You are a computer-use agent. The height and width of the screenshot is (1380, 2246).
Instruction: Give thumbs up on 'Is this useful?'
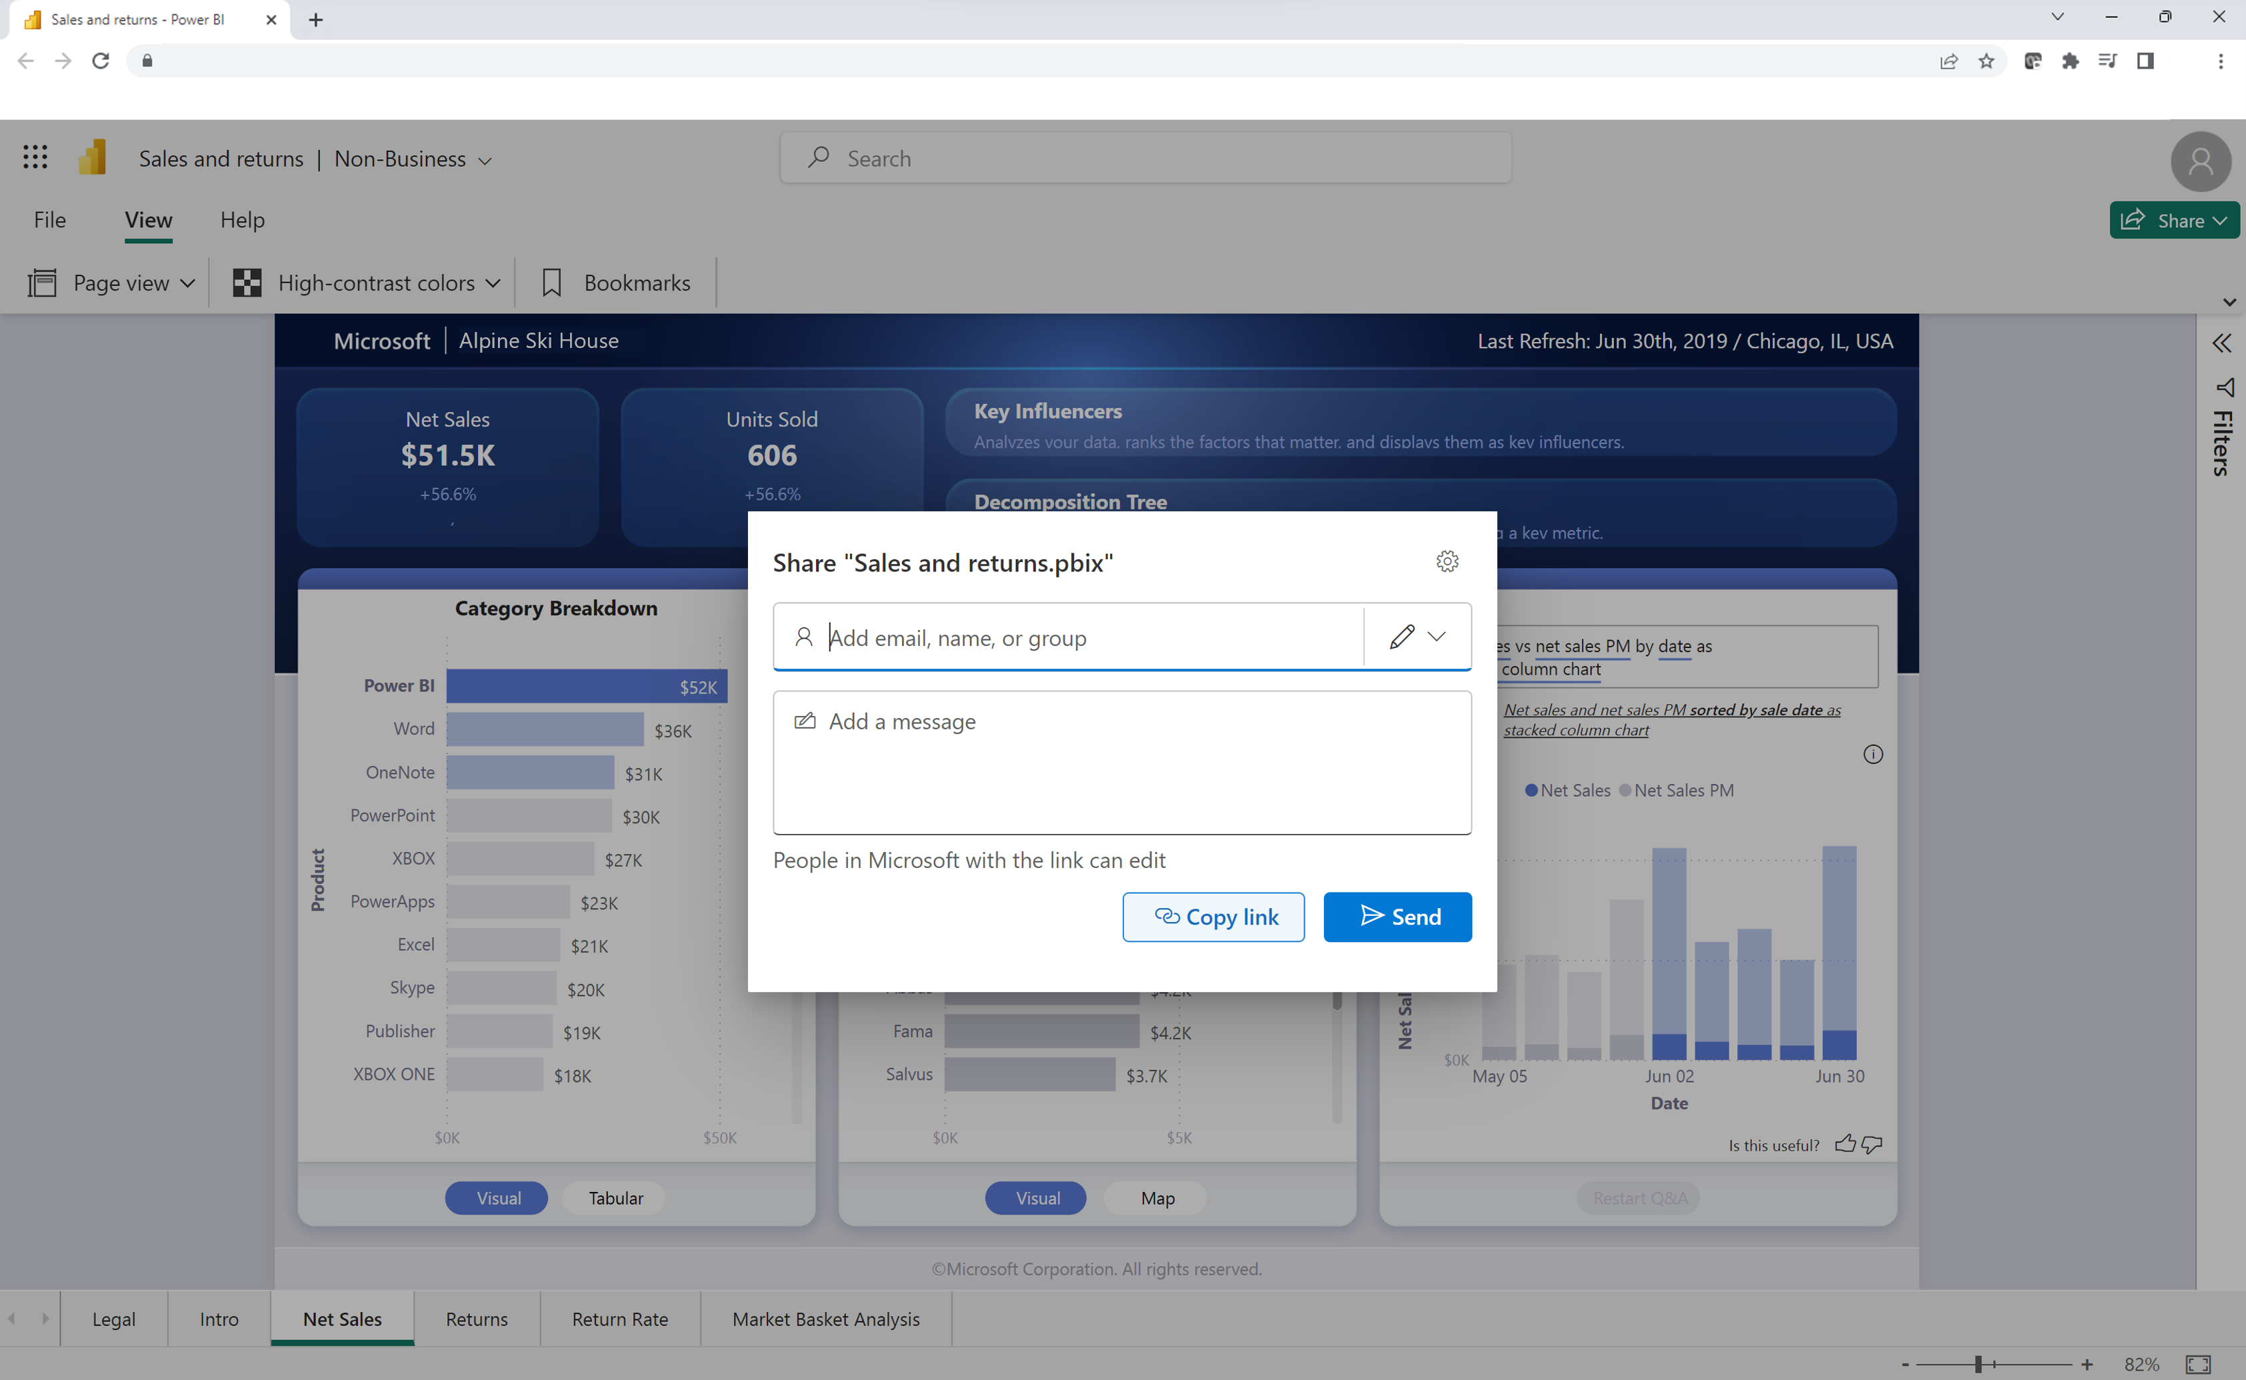tap(1845, 1143)
